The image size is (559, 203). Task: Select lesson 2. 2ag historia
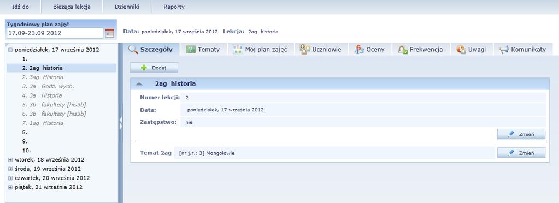(62, 68)
